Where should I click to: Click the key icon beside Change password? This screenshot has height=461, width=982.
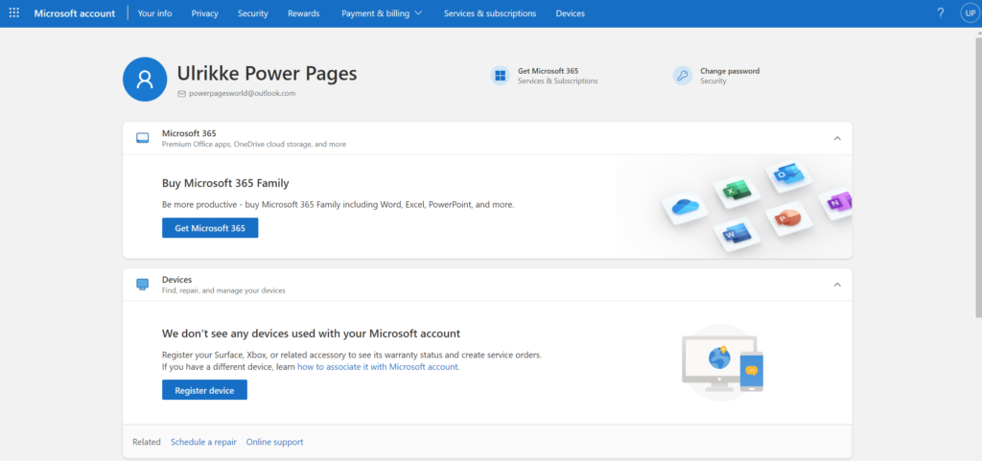coord(682,76)
